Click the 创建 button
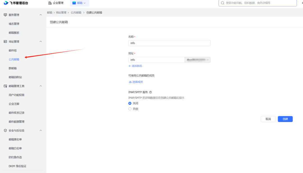 [x=285, y=119]
